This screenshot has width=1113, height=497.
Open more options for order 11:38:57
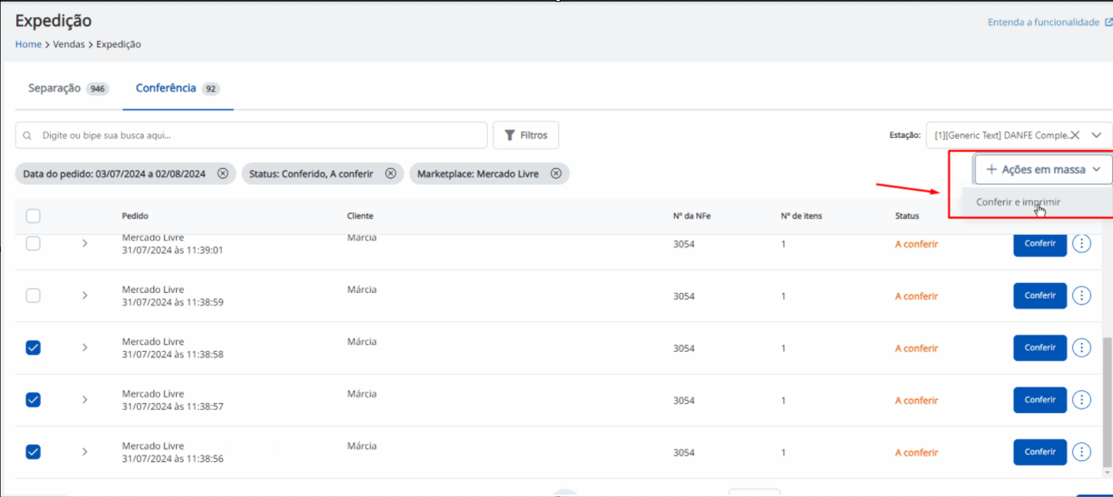pos(1081,400)
